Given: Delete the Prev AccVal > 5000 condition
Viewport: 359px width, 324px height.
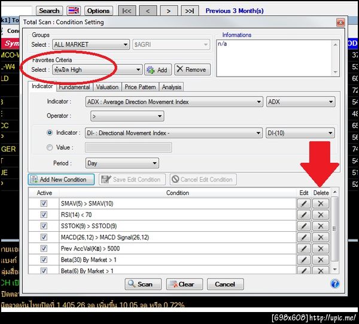Looking at the screenshot, I should click(x=321, y=249).
